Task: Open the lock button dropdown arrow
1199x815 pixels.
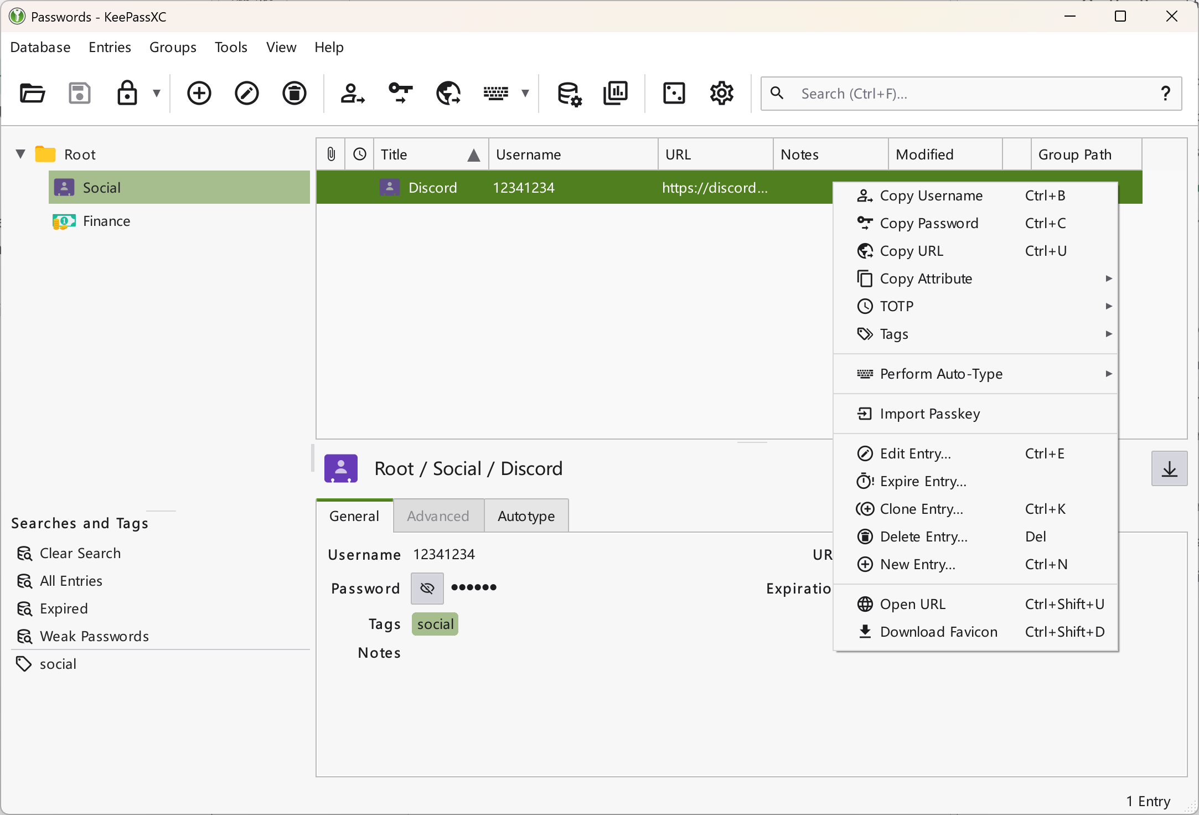Action: click(x=157, y=93)
